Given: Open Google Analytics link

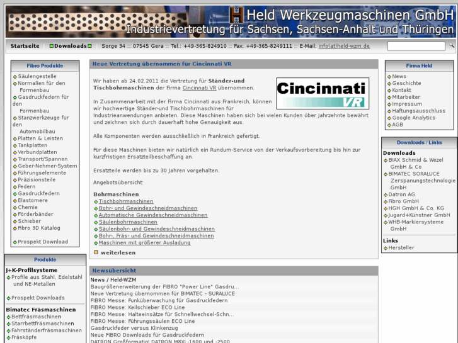Looking at the screenshot, I should point(414,118).
